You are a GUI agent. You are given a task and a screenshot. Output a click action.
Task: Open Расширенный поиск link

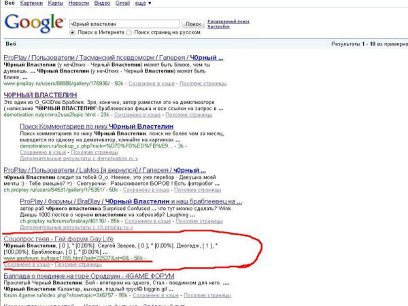tap(228, 21)
